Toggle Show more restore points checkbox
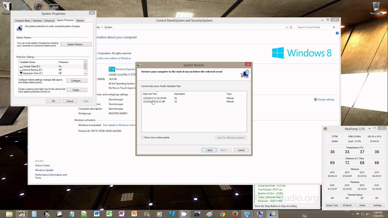 pyautogui.click(x=143, y=137)
